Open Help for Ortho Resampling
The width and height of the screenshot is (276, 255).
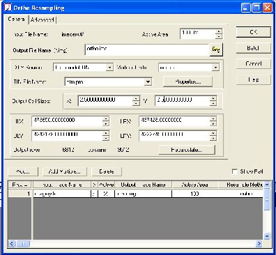point(254,79)
